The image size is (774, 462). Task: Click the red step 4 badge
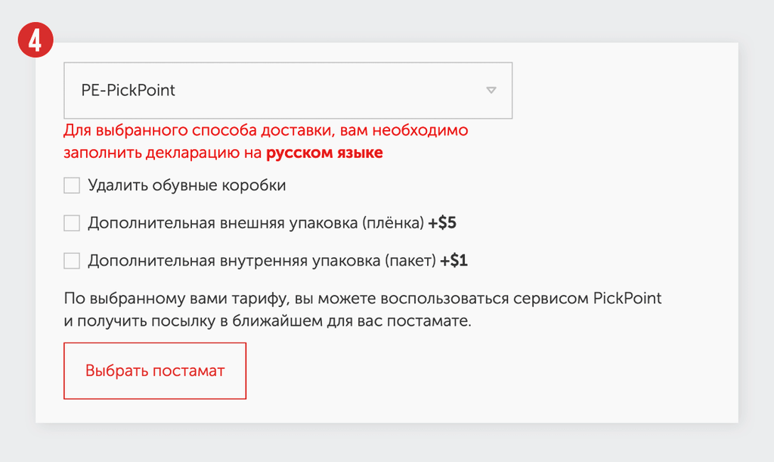click(36, 39)
